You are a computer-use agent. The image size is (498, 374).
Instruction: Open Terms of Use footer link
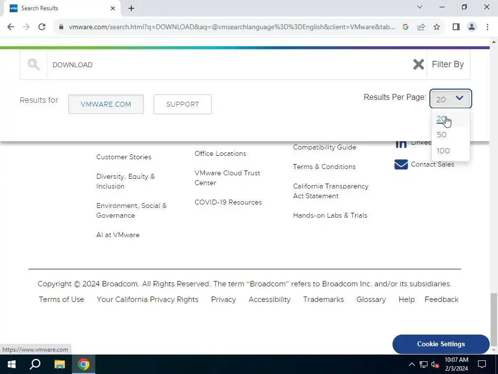(61, 299)
